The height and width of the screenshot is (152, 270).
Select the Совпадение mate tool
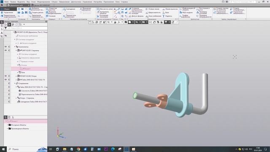(69, 9)
